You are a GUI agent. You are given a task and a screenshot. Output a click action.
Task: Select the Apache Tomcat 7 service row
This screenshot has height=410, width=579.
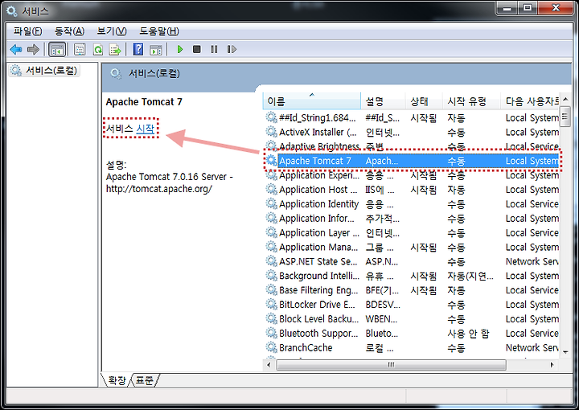412,161
